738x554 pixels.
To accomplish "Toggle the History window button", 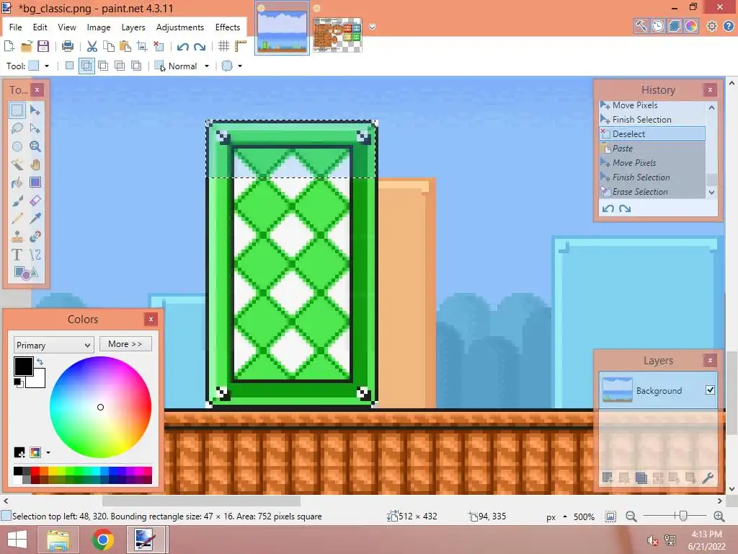I will coord(657,26).
